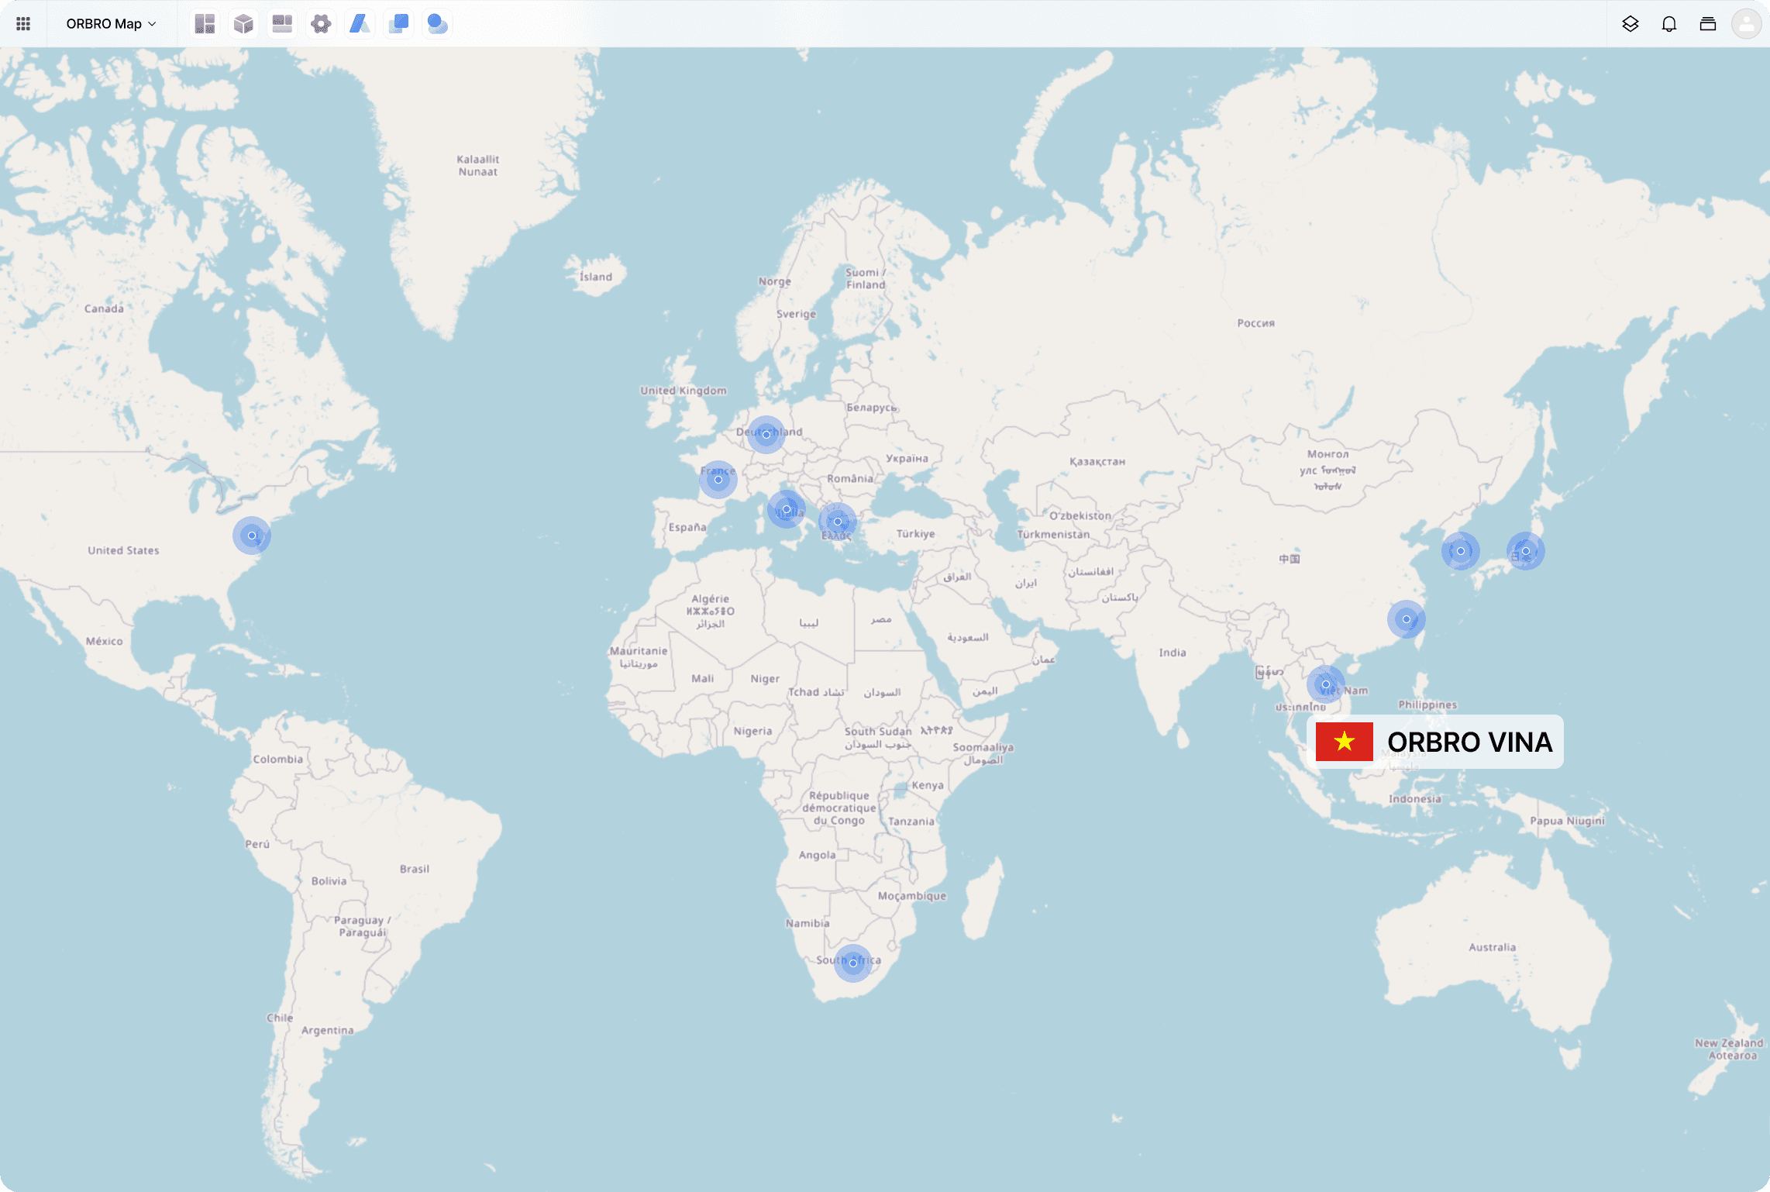
Task: Expand the ORBRO Map dropdown
Action: click(111, 24)
